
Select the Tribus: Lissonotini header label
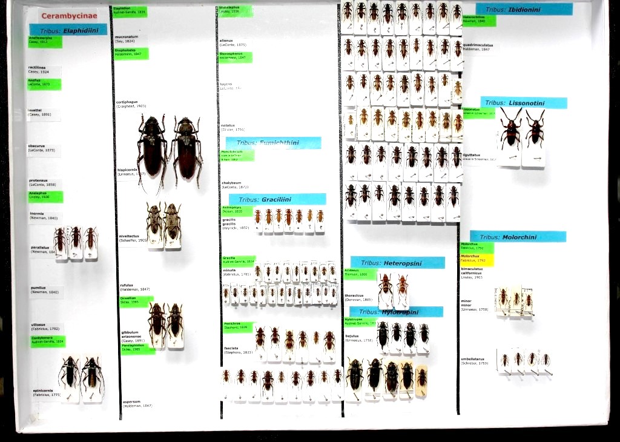pyautogui.click(x=524, y=103)
